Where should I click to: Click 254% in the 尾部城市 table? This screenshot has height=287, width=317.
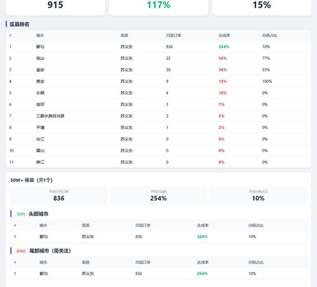pyautogui.click(x=202, y=274)
